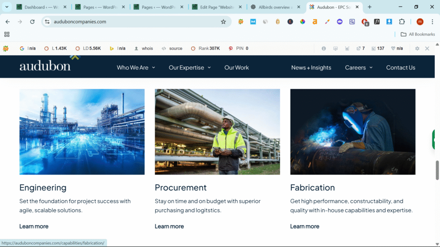Click the address bar URL field
Viewport: 440px width, 247px height.
pyautogui.click(x=129, y=22)
